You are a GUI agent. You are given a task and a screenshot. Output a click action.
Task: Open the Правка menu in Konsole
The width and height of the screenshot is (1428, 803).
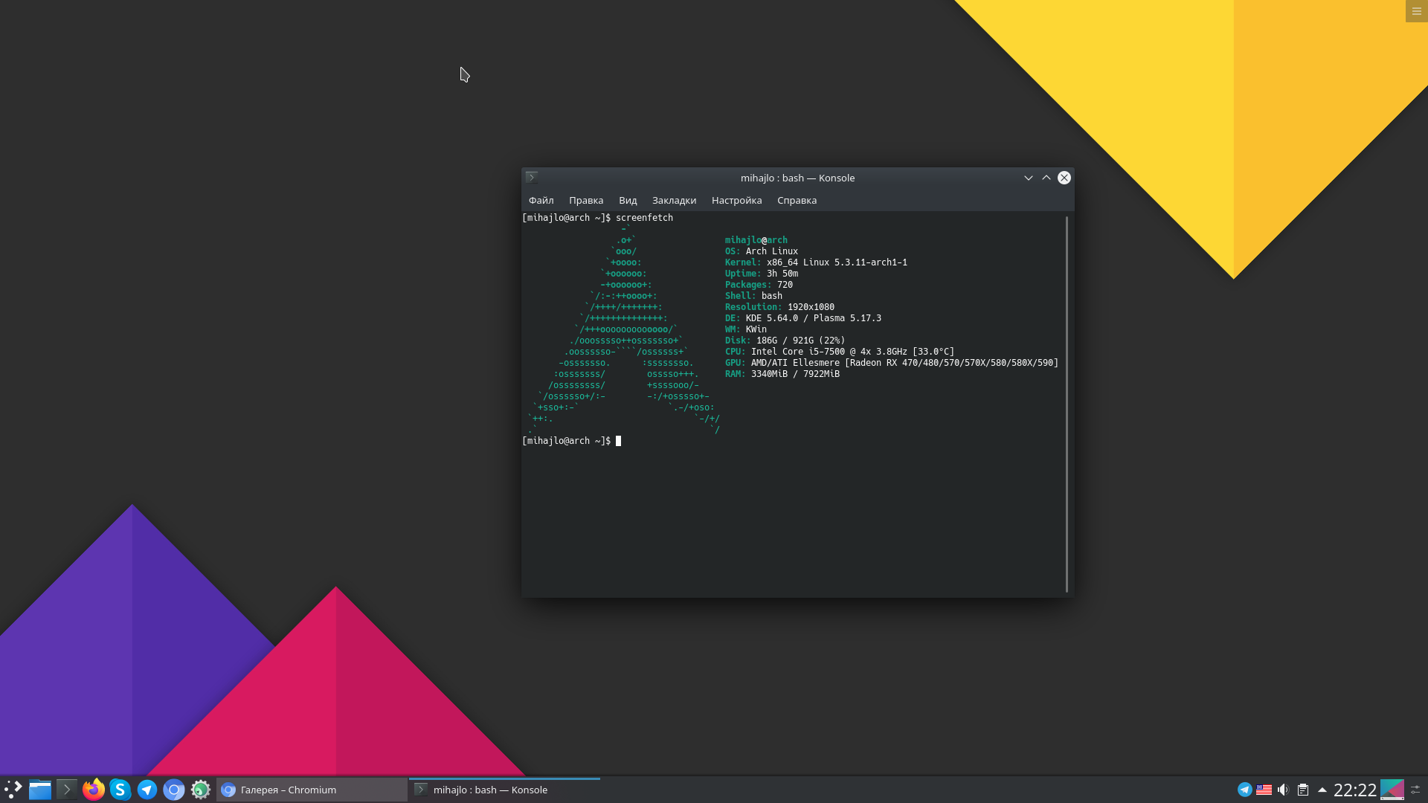point(586,200)
